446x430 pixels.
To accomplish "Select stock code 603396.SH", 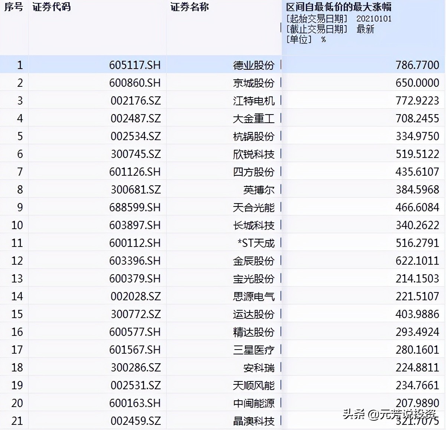I will click(135, 261).
